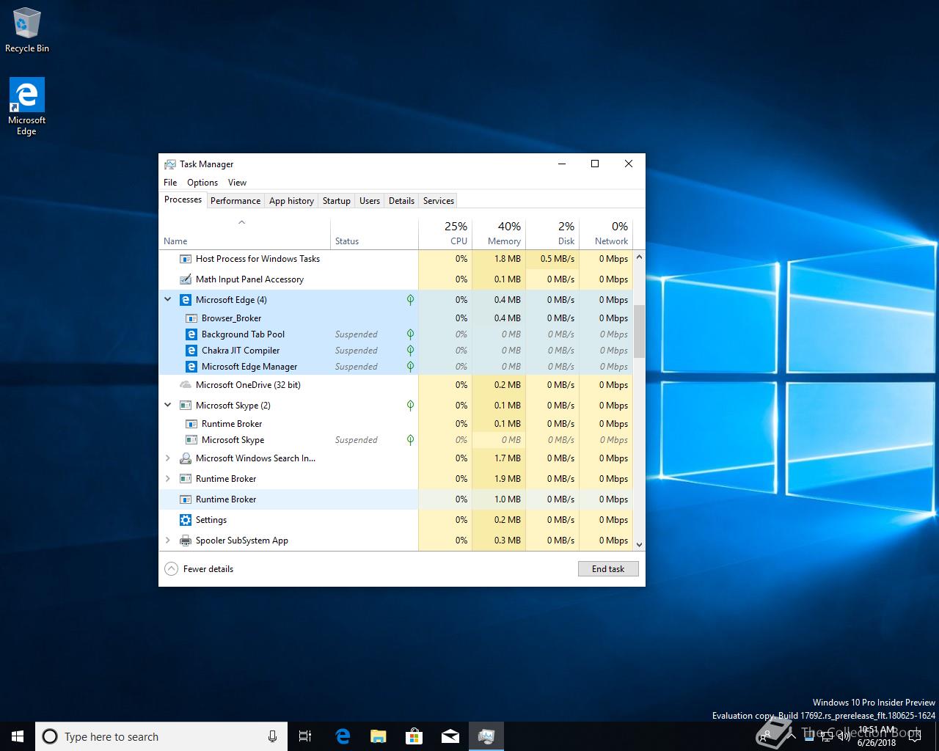The width and height of the screenshot is (939, 751).
Task: Click the scrollbar down arrow
Action: tap(639, 545)
